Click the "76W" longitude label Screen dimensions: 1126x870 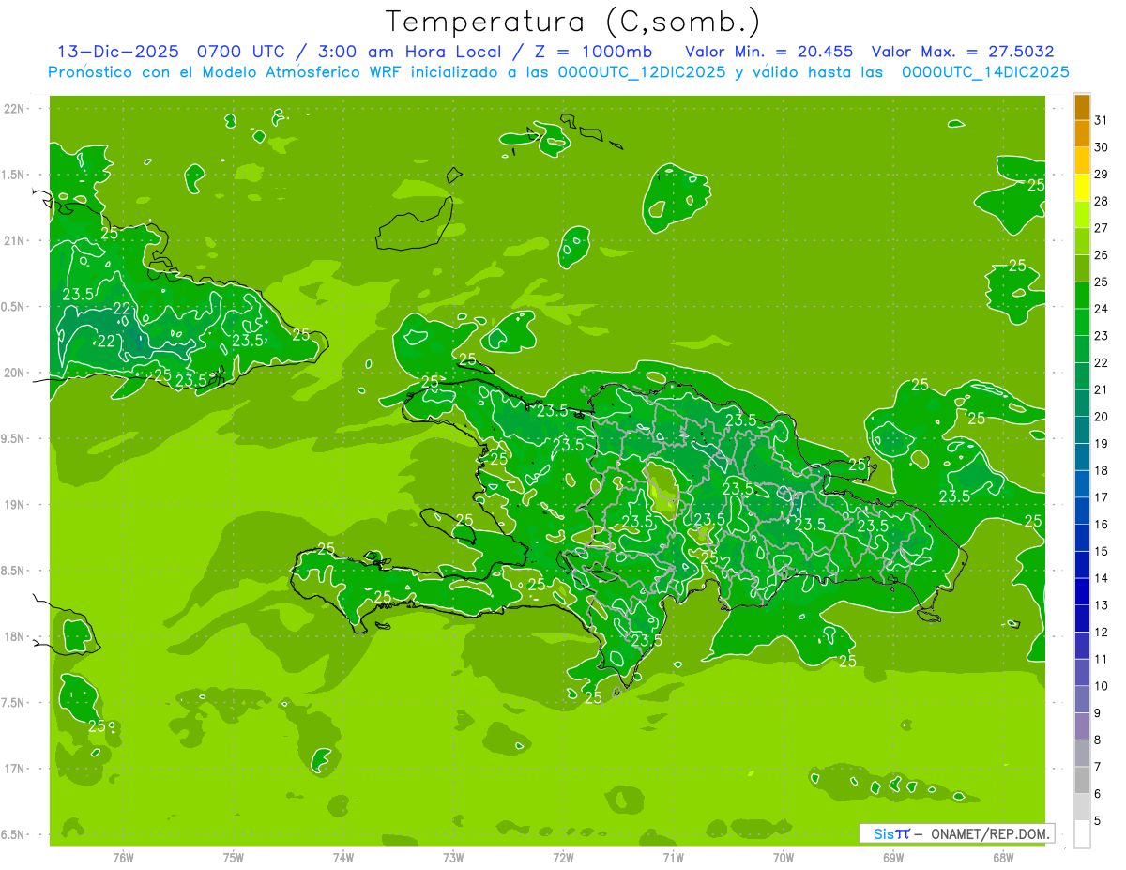coord(123,858)
